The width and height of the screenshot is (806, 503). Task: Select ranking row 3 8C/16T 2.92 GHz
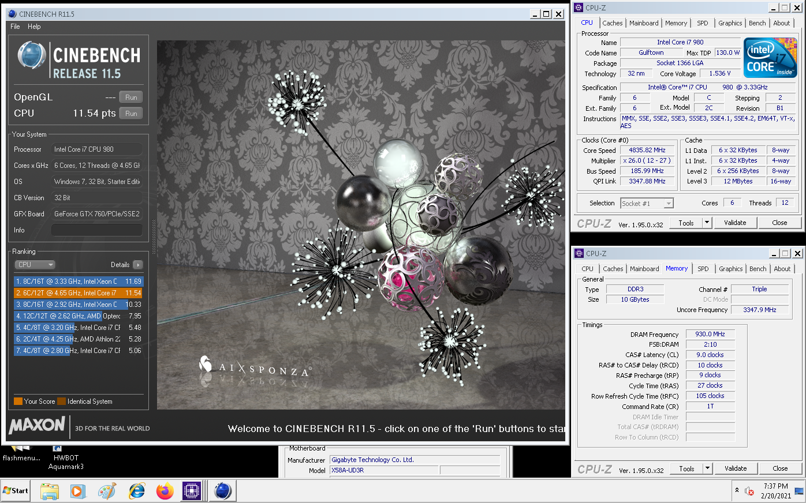coord(79,305)
